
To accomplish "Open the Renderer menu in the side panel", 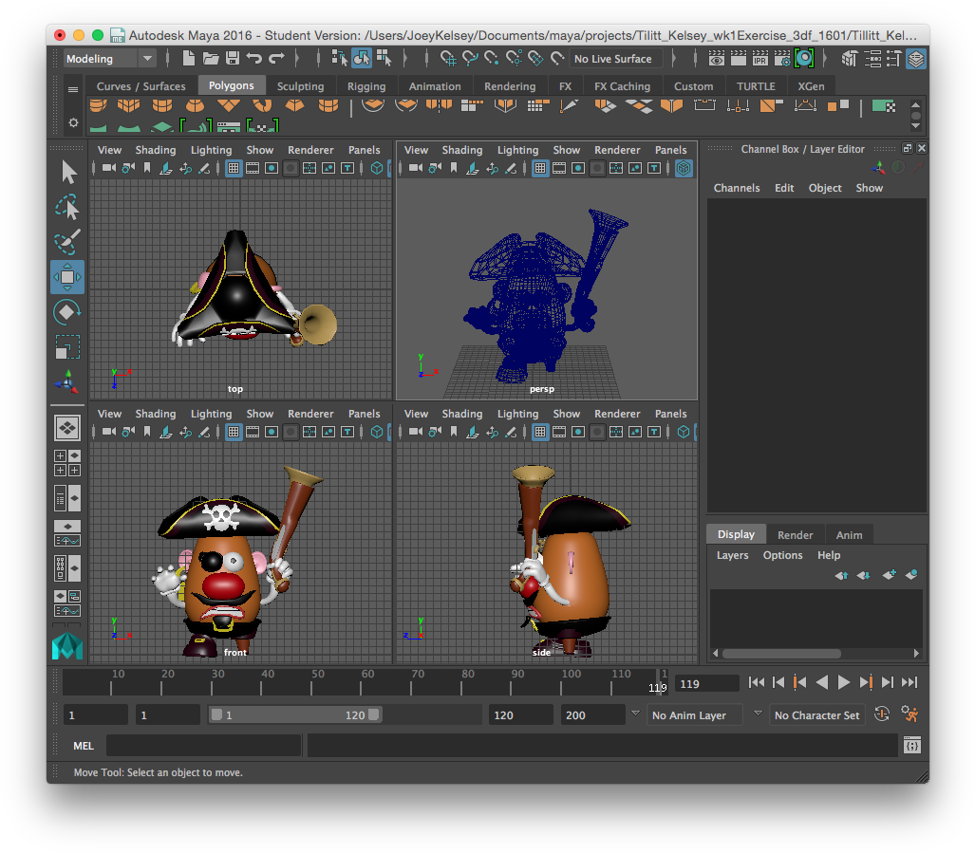I will coord(617,414).
